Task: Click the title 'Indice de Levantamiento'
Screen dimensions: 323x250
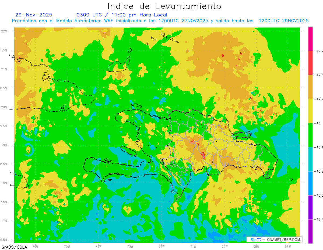Action: coord(164,6)
